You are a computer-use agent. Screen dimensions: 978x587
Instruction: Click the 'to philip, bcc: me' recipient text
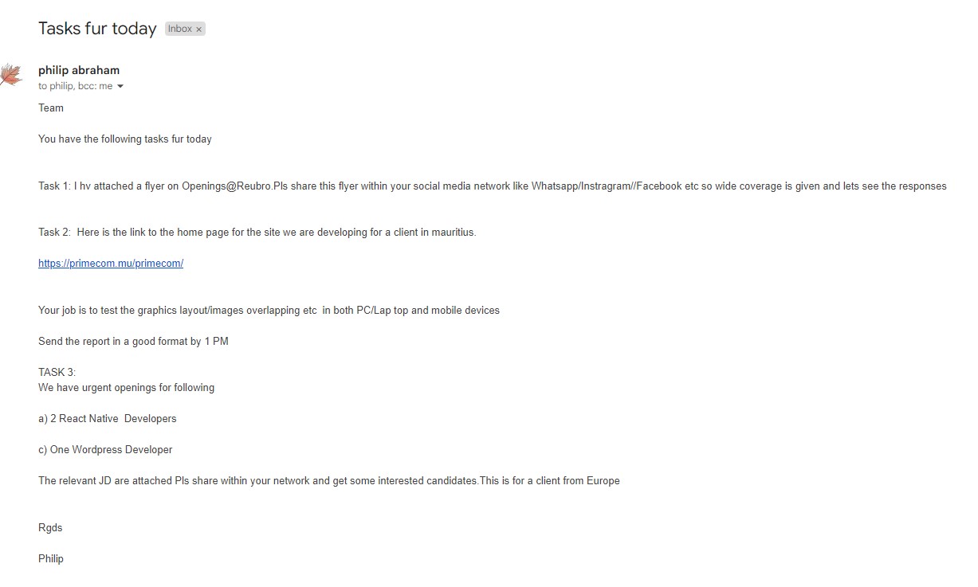(x=75, y=86)
